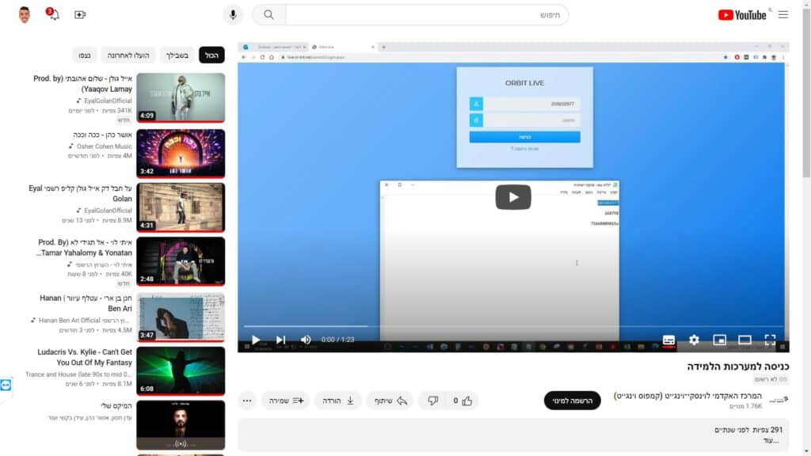Click the search magnifier button
The width and height of the screenshot is (811, 456).
[x=269, y=15]
